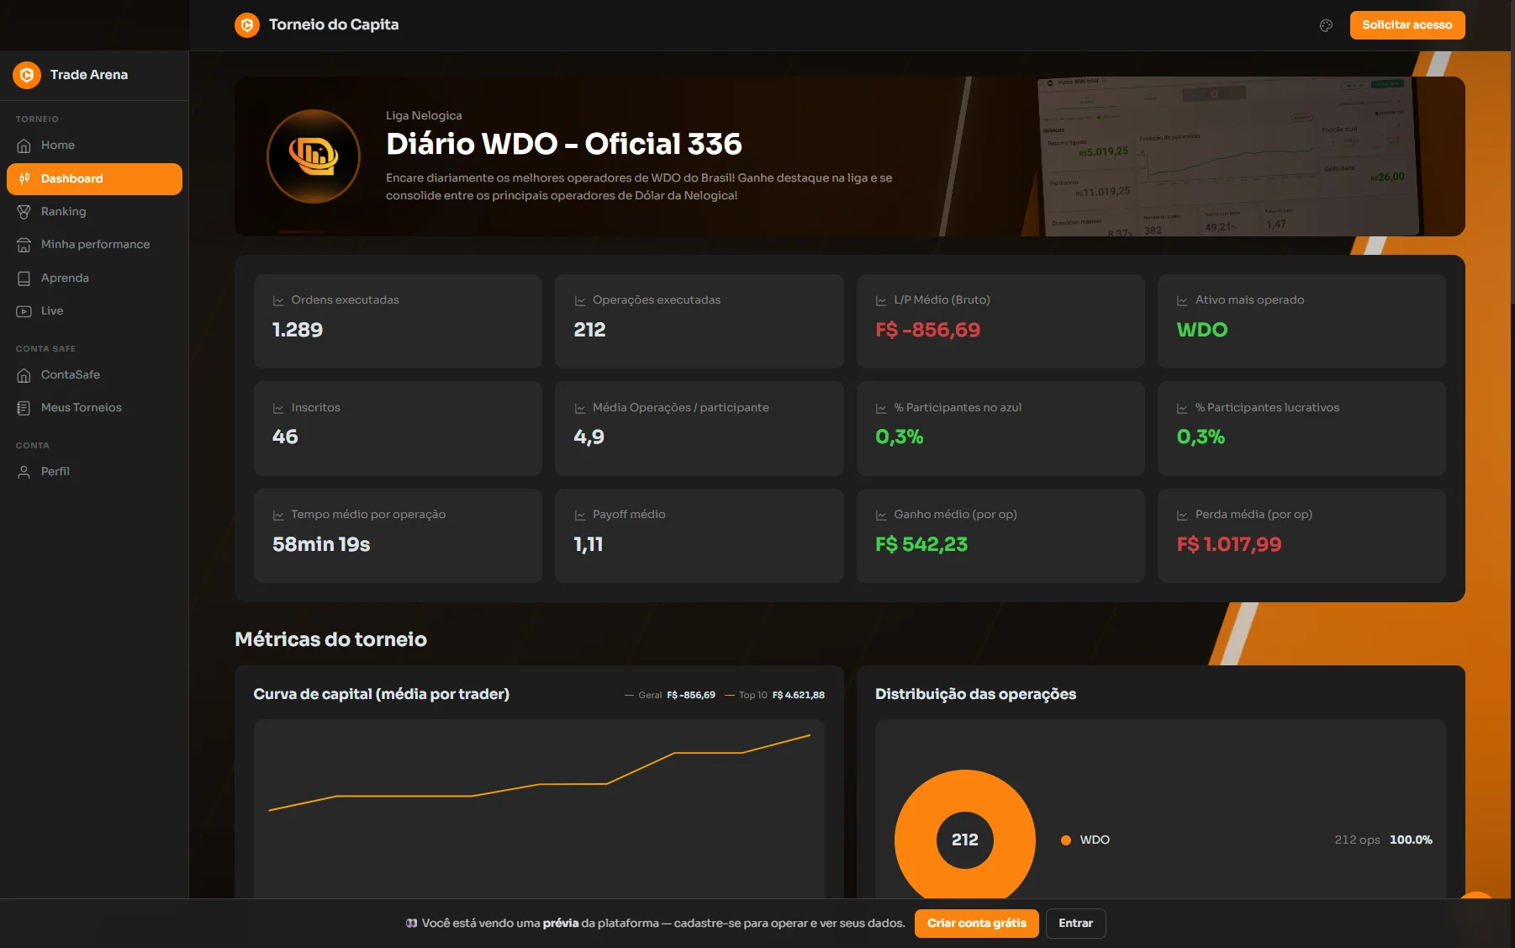The width and height of the screenshot is (1515, 948).
Task: Click the Diário WDO - Oficial 336 title
Action: tap(564, 144)
